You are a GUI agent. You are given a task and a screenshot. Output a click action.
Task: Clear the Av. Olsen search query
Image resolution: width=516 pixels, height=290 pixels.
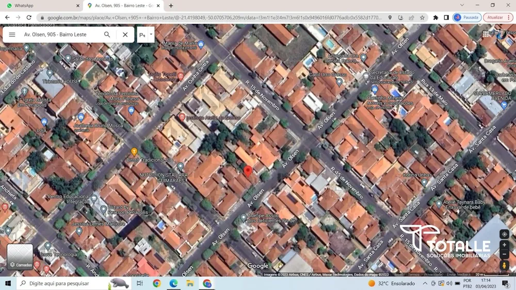point(125,35)
